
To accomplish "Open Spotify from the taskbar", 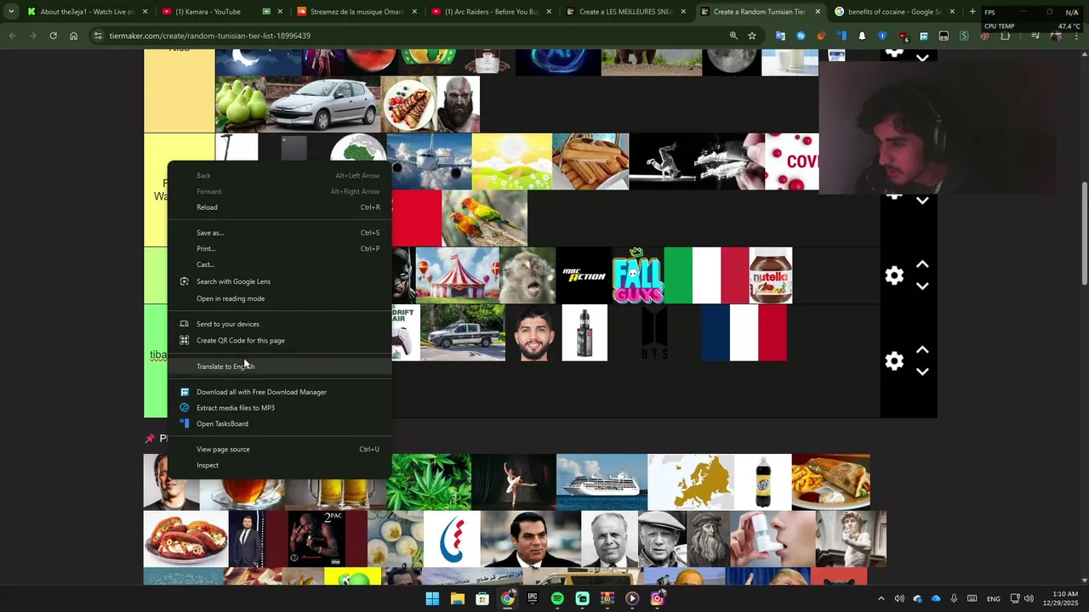I will tap(557, 598).
